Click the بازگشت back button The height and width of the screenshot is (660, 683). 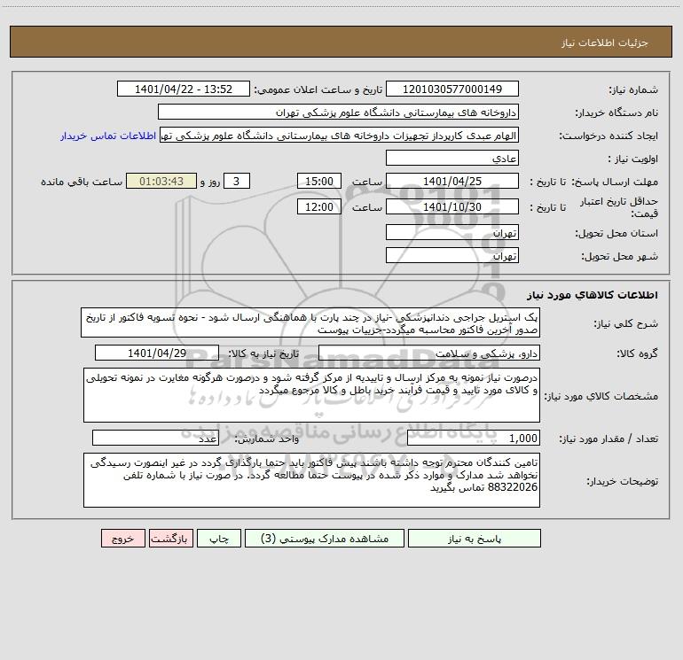(x=170, y=538)
